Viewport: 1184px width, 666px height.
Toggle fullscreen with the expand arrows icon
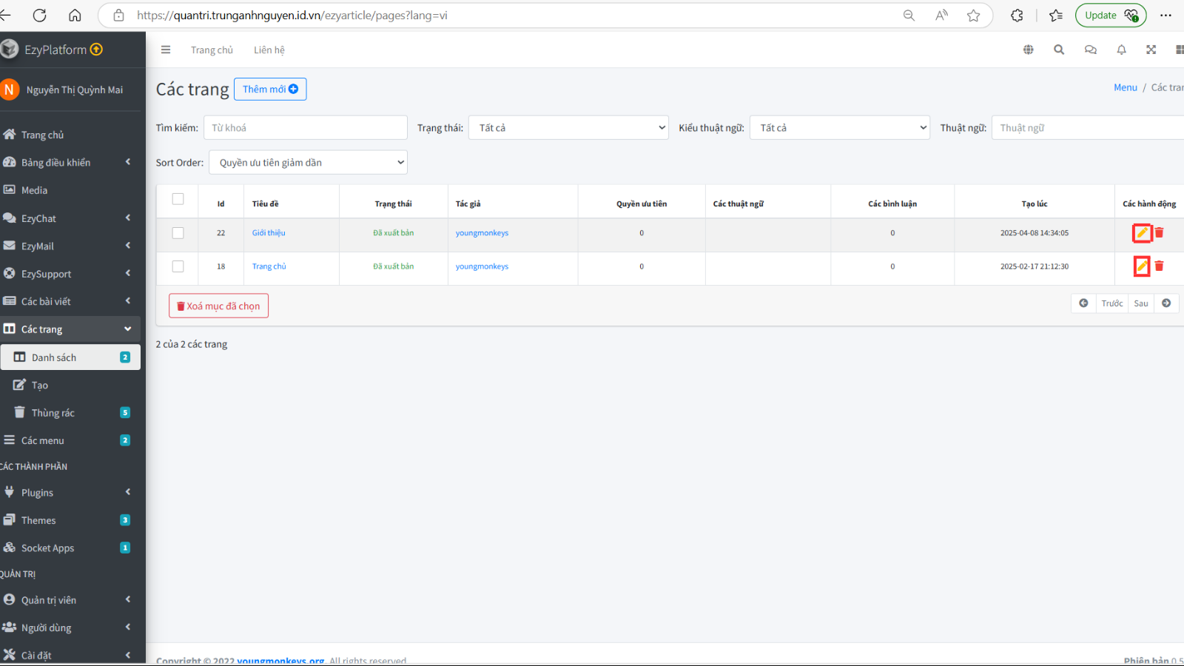1151,50
